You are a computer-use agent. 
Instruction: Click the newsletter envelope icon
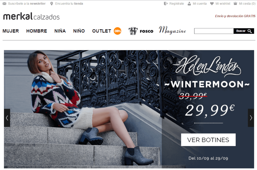[4, 4]
